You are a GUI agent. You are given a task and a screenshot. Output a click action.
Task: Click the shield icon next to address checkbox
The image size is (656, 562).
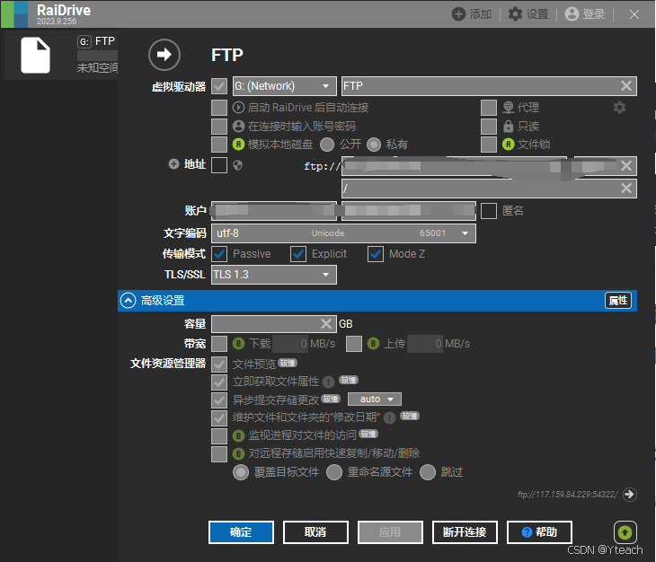coord(237,165)
